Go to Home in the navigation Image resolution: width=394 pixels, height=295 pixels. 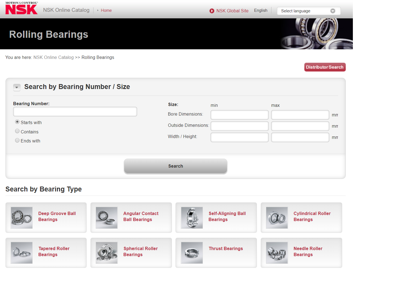coord(106,10)
